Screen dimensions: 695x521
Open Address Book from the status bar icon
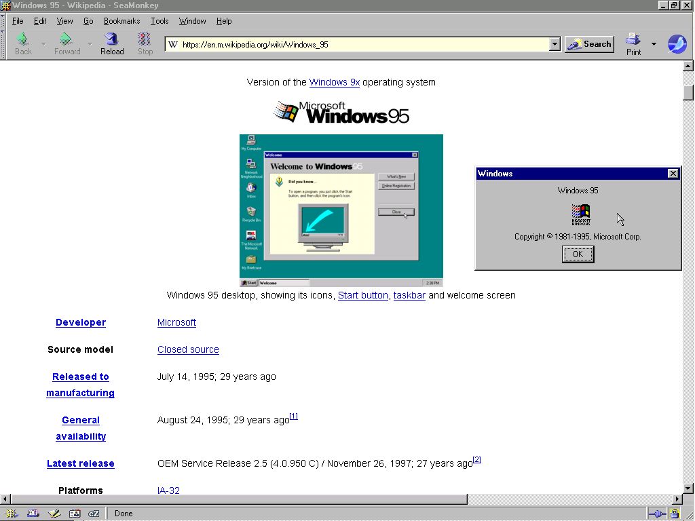tap(75, 514)
